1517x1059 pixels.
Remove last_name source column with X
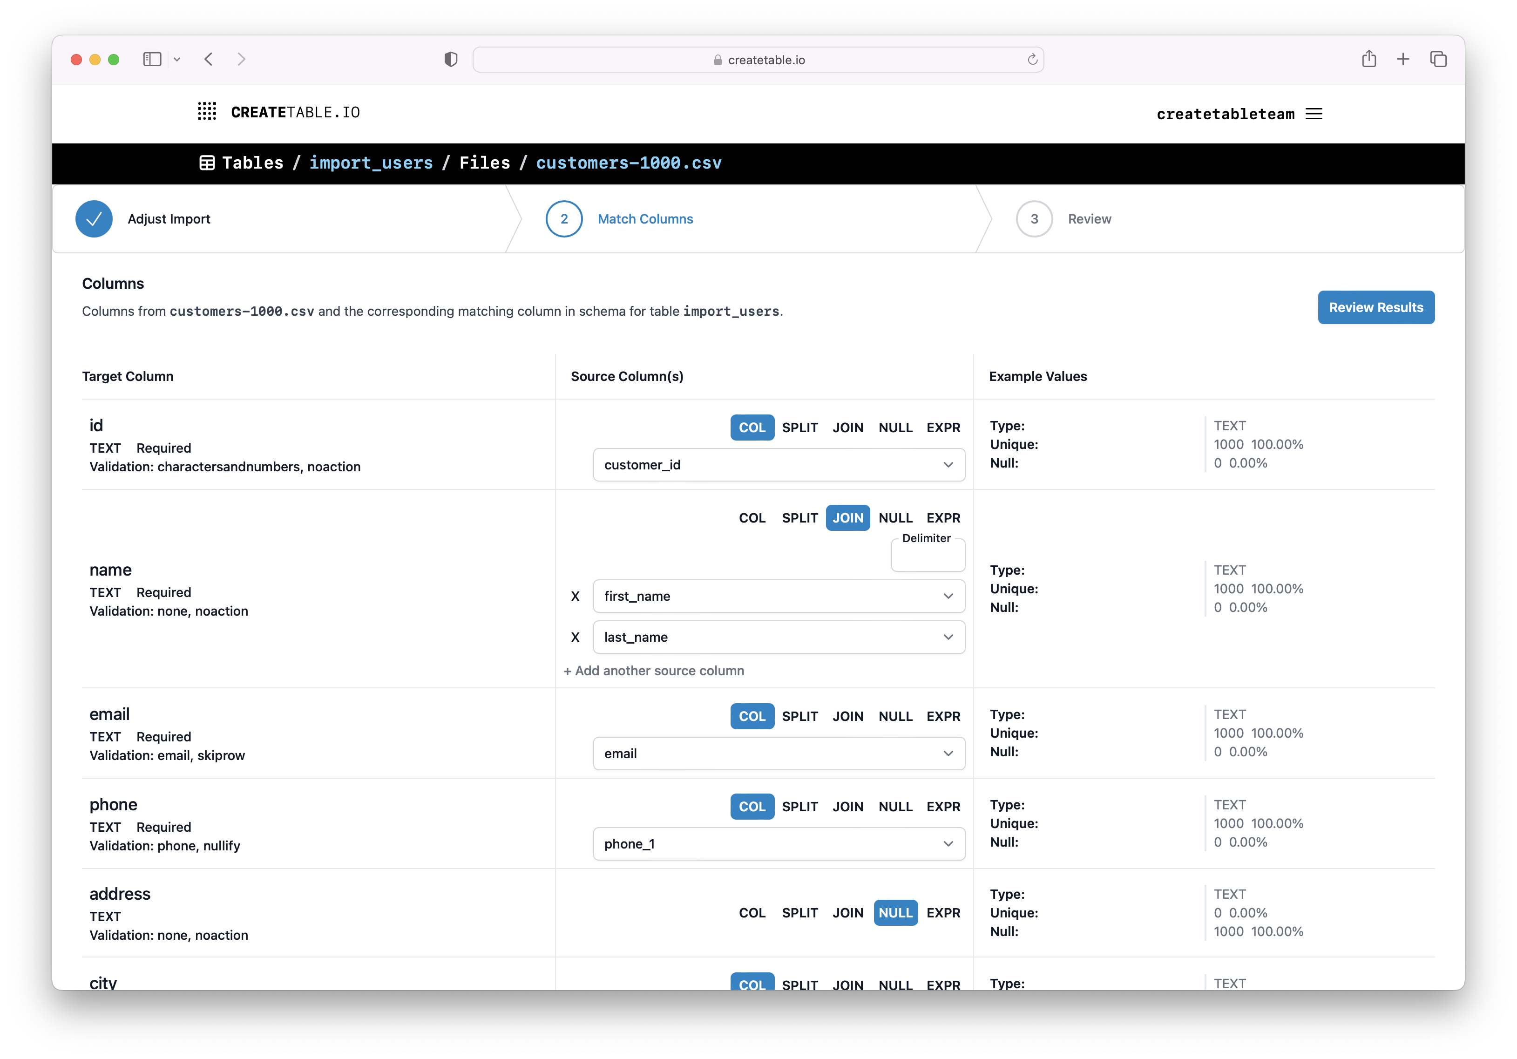575,638
